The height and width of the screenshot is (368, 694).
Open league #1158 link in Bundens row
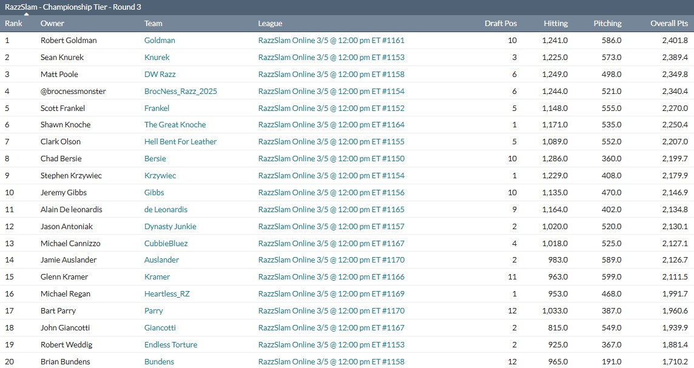(331, 361)
